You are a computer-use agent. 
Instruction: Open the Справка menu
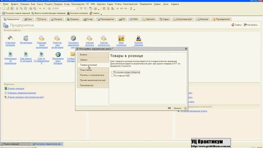pyautogui.click(x=175, y=4)
